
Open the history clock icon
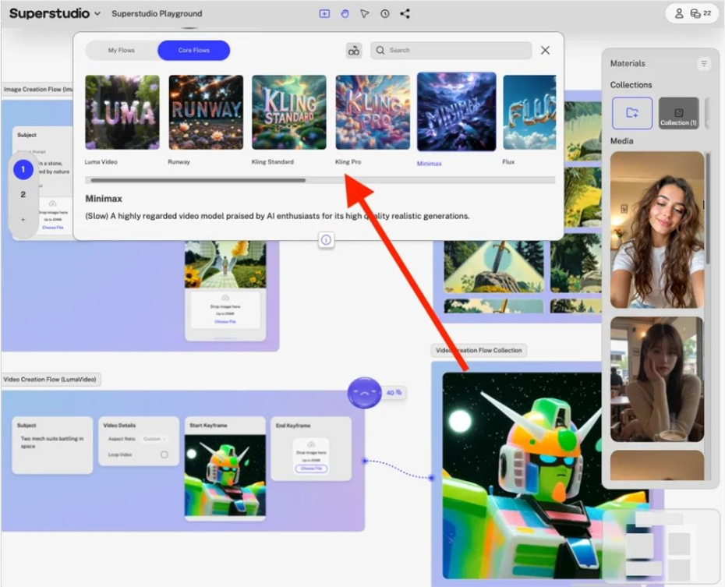(x=384, y=13)
